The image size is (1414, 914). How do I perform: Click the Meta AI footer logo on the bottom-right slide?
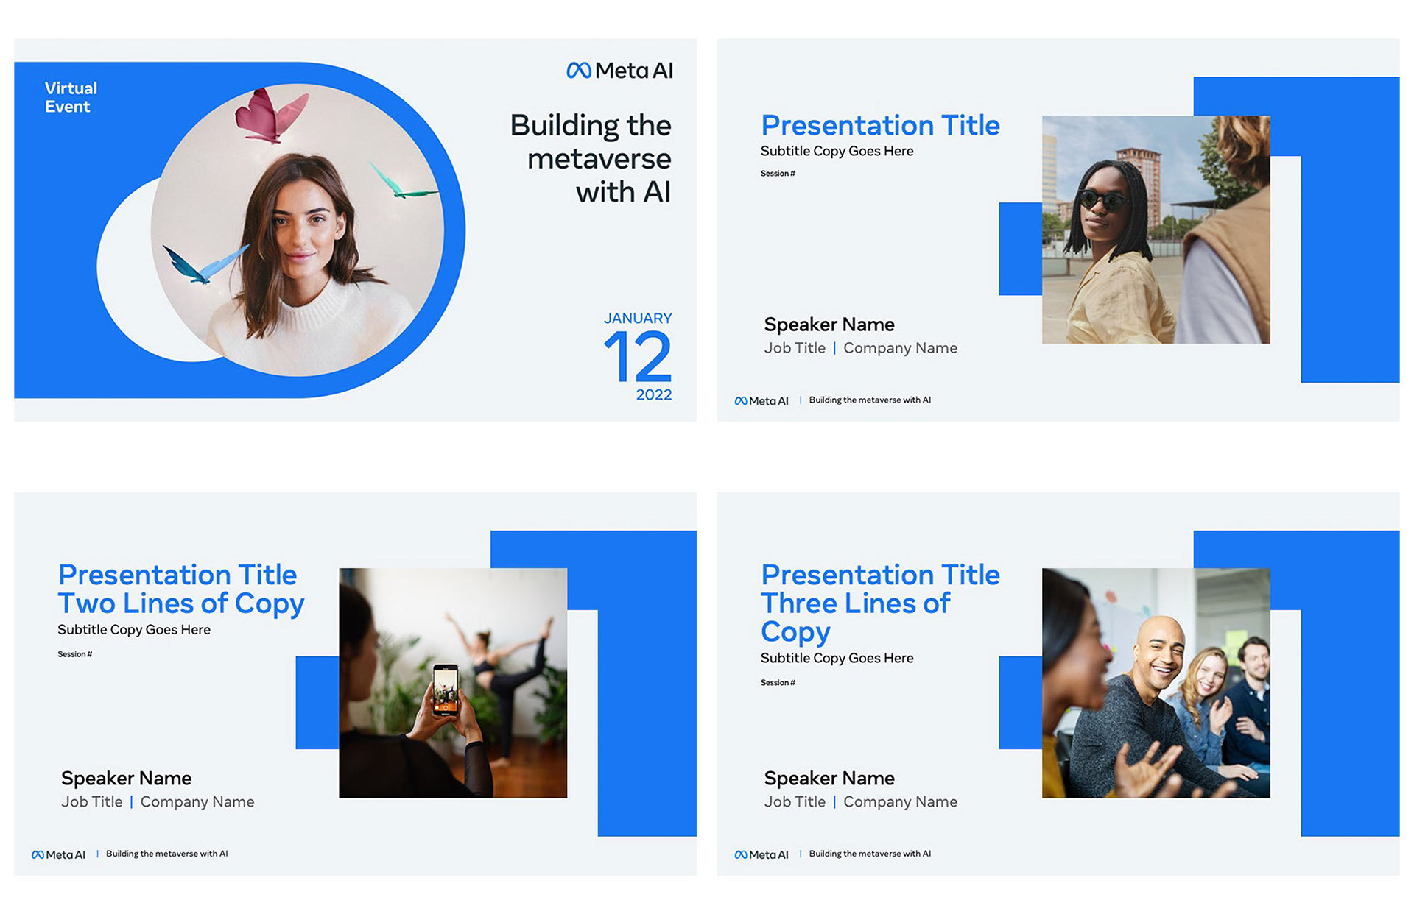(x=761, y=854)
